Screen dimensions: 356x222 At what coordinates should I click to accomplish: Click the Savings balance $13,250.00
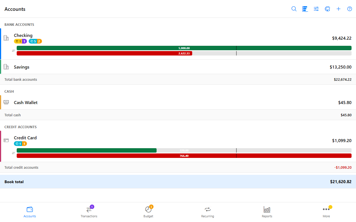[341, 67]
